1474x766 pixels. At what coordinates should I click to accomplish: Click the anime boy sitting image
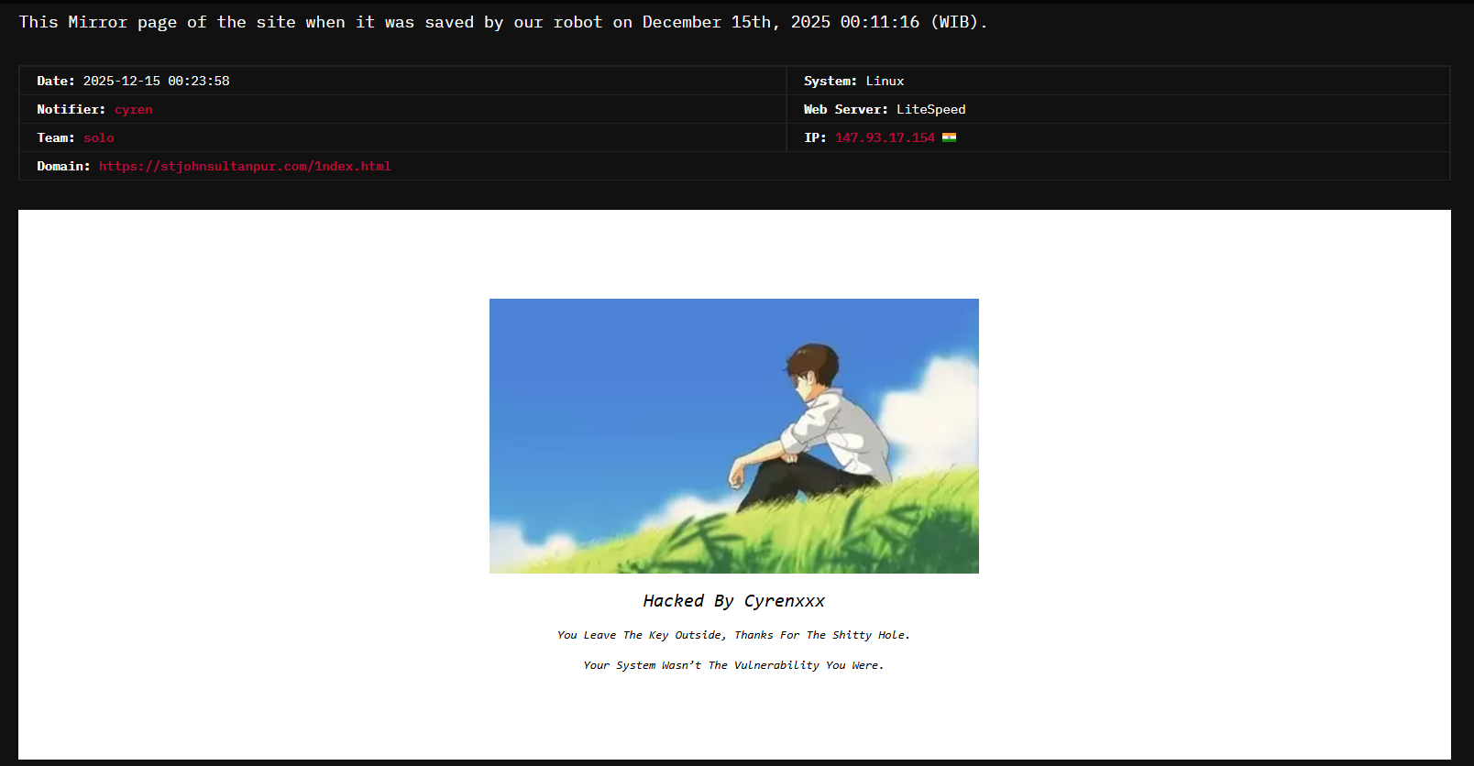(x=733, y=436)
